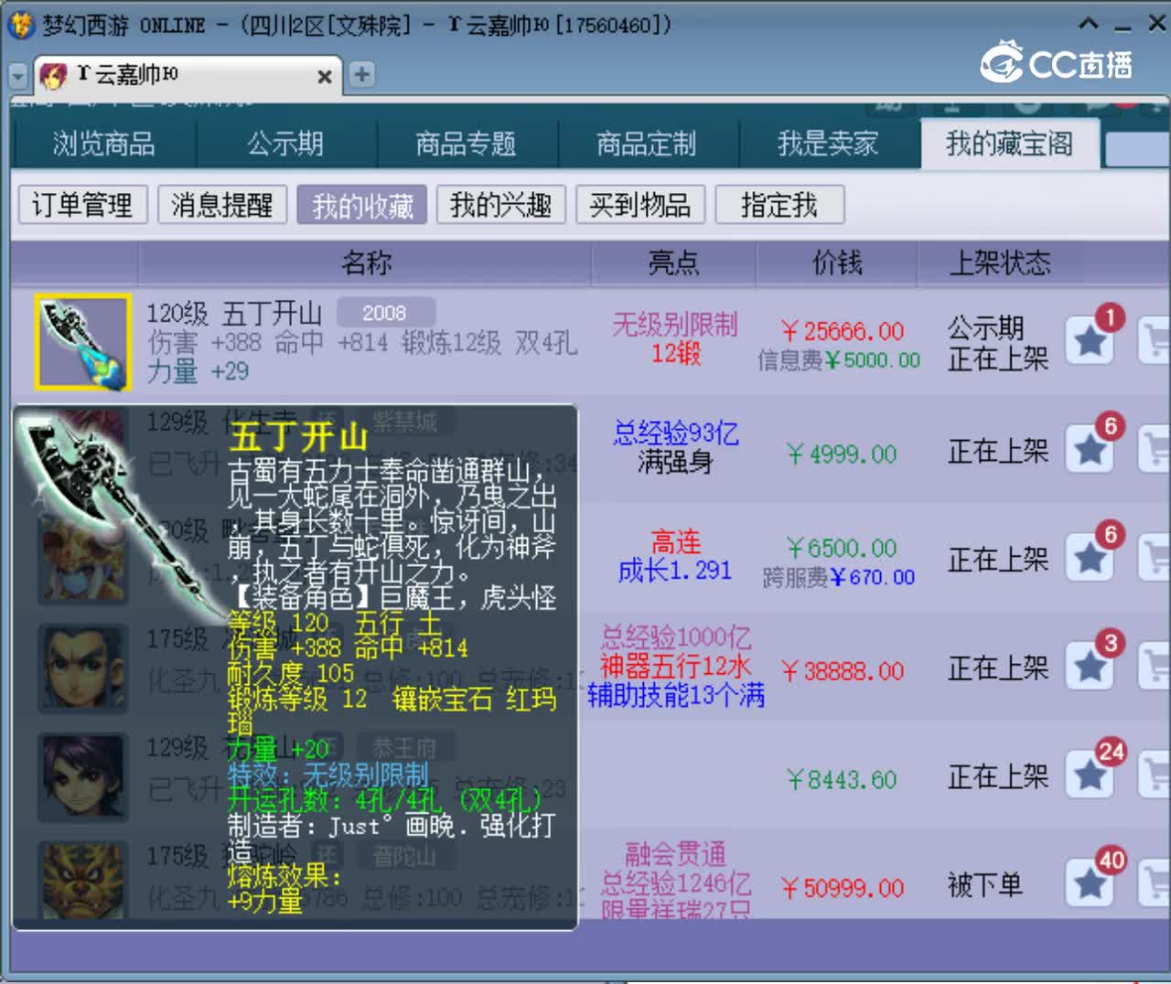Open character avatar in ¥38888.00 row
The height and width of the screenshot is (984, 1171).
pyautogui.click(x=82, y=668)
